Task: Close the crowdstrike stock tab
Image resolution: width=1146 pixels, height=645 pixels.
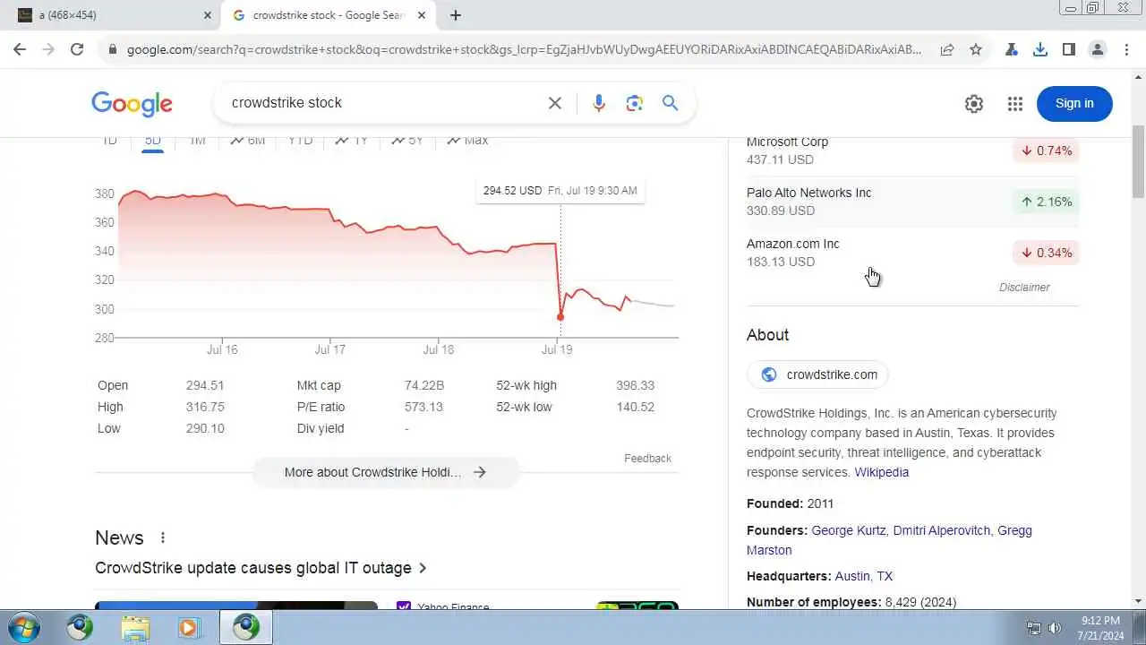Action: tap(422, 15)
